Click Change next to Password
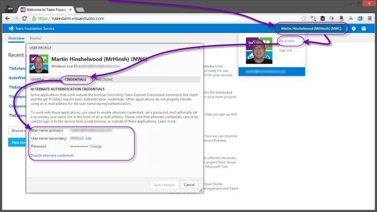Image resolution: width=377 pixels, height=212 pixels. click(96, 147)
